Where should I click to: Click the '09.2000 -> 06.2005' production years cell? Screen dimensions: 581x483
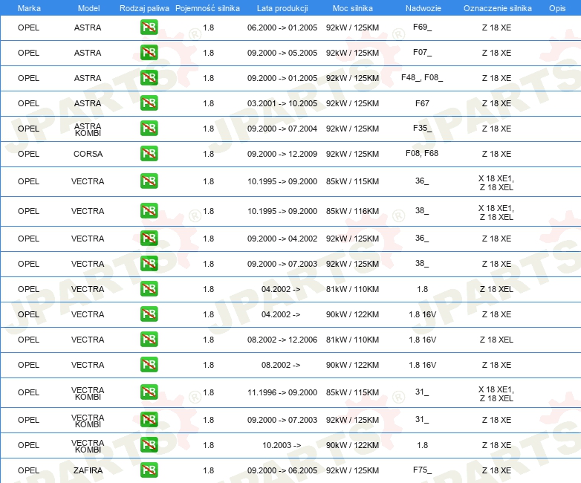282,470
